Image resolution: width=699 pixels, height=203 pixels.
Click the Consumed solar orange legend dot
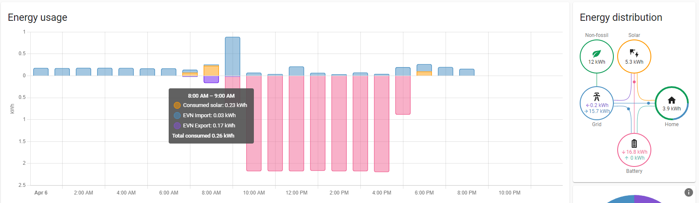177,105
